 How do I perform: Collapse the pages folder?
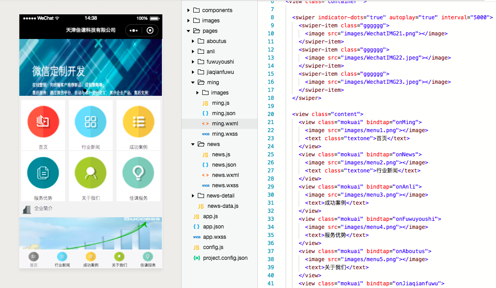tap(188, 30)
